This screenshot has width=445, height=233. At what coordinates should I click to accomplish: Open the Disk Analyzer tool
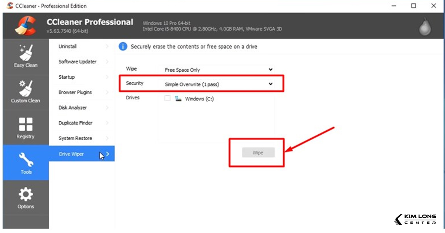(73, 108)
